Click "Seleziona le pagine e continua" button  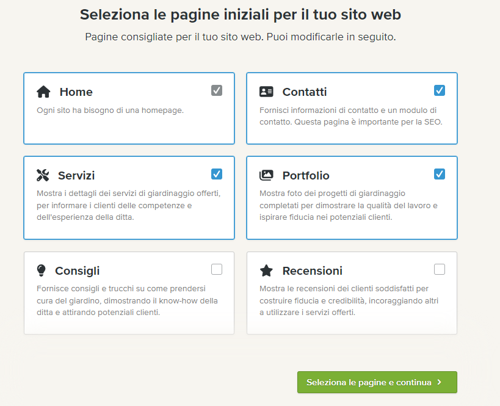click(377, 382)
